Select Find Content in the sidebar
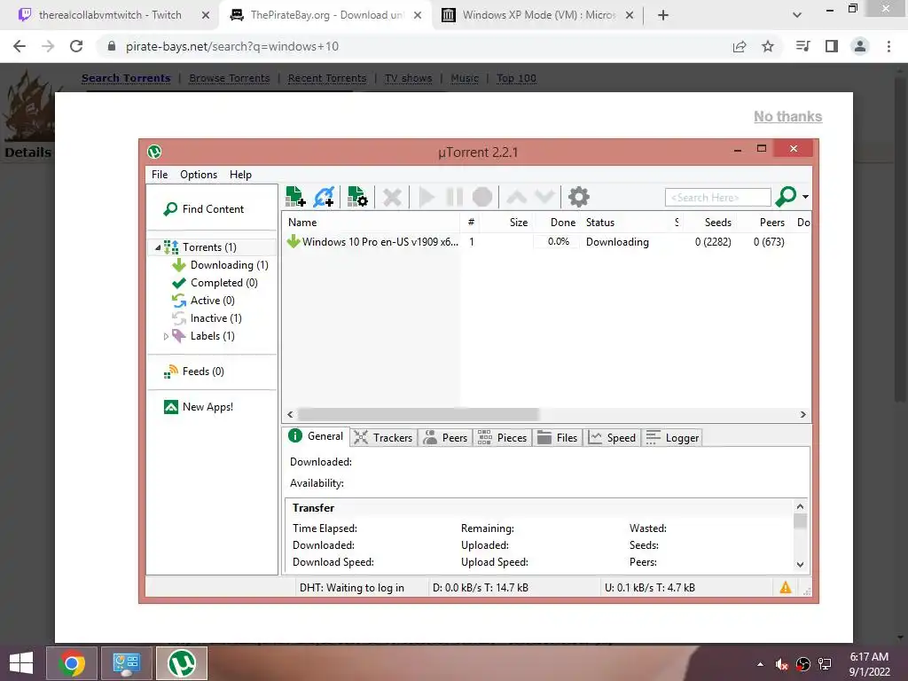The width and height of the screenshot is (908, 681). click(213, 209)
